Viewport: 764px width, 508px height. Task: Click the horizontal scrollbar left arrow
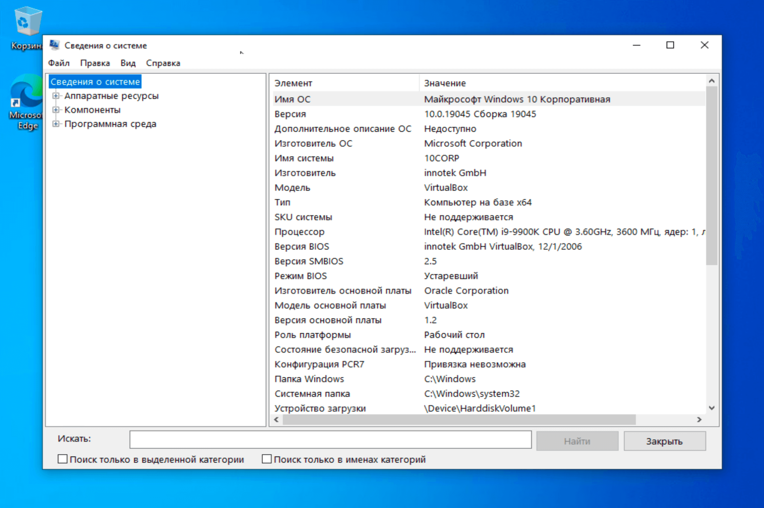pyautogui.click(x=276, y=420)
